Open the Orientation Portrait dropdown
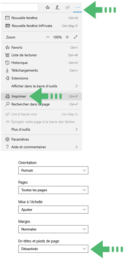Viewport: 127px width, 261px height. pyautogui.click(x=53, y=170)
